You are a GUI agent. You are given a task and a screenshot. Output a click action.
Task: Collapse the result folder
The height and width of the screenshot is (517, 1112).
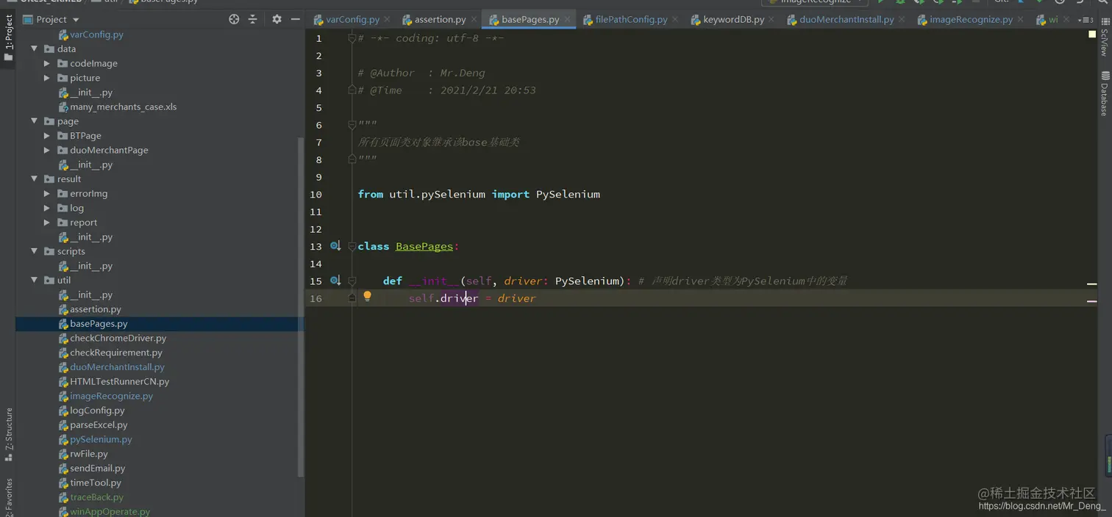coord(35,179)
